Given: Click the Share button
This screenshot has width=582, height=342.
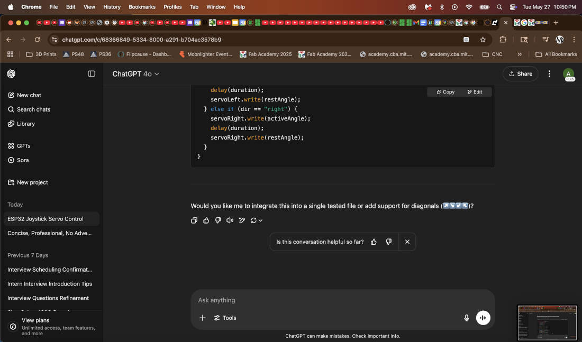Looking at the screenshot, I should 521,74.
